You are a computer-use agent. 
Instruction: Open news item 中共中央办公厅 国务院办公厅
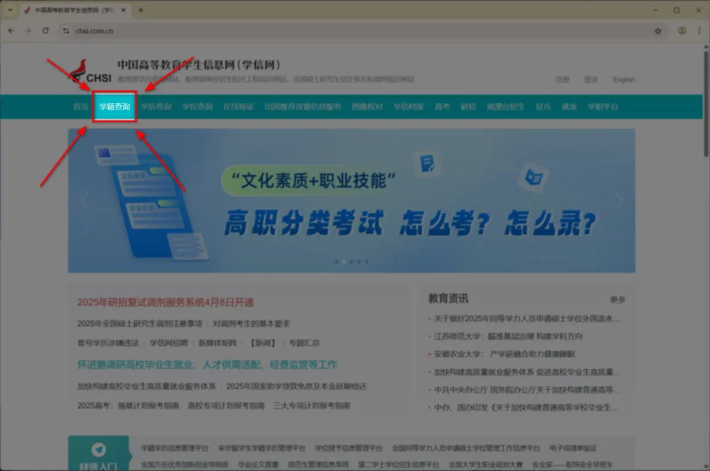527,389
